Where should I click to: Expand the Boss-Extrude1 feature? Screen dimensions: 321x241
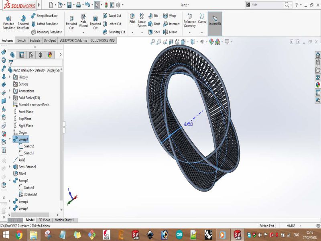click(x=10, y=167)
